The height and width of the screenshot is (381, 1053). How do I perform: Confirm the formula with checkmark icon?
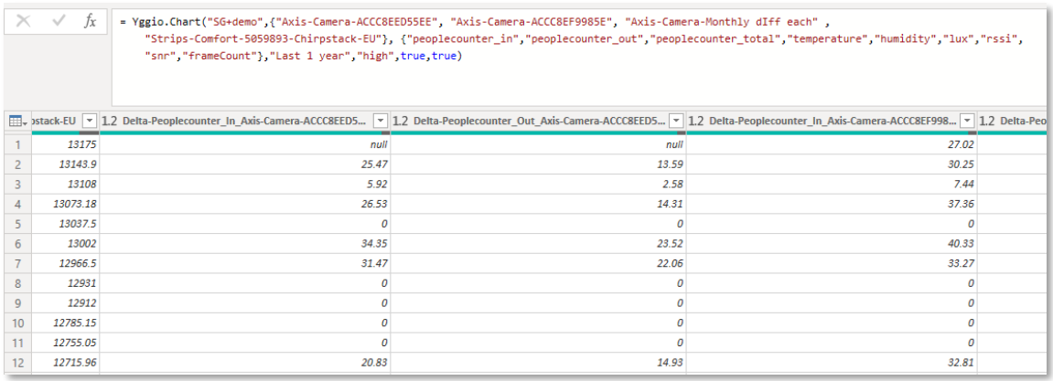[x=59, y=21]
